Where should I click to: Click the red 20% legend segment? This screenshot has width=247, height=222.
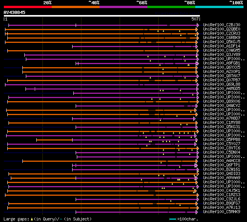point(28,7)
